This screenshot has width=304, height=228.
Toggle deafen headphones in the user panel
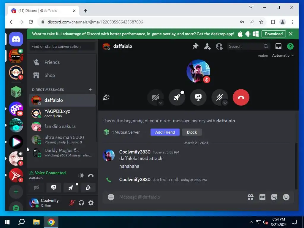(81, 203)
